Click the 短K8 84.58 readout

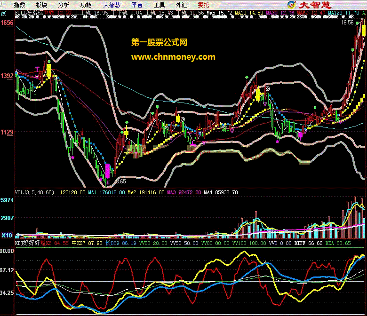click(x=55, y=243)
